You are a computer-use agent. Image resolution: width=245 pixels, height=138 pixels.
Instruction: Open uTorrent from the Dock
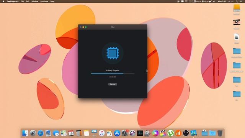170,133
